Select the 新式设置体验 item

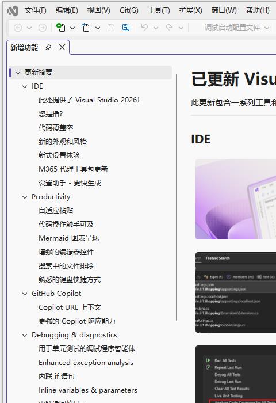tap(59, 155)
